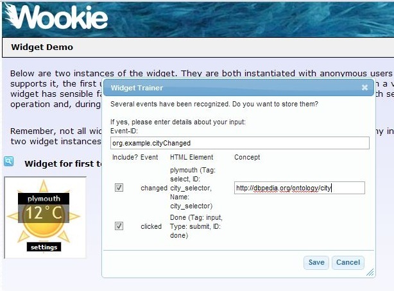Click the Include? column header
394x291 pixels.
[125, 157]
